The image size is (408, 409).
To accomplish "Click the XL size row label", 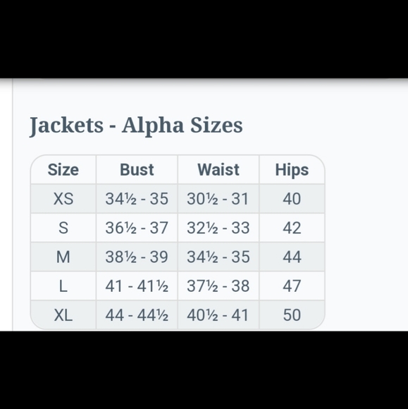I will [63, 315].
